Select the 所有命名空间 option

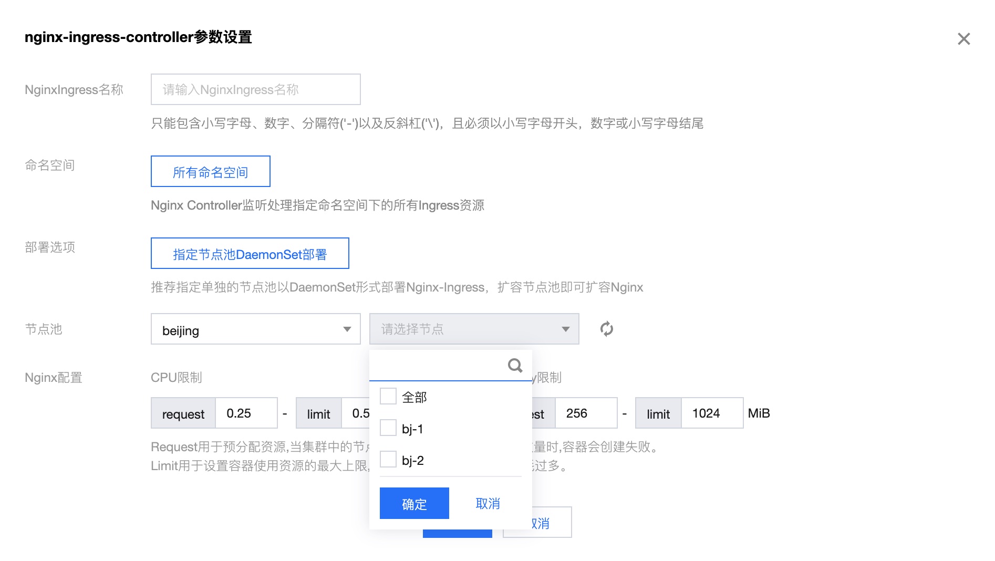click(210, 171)
